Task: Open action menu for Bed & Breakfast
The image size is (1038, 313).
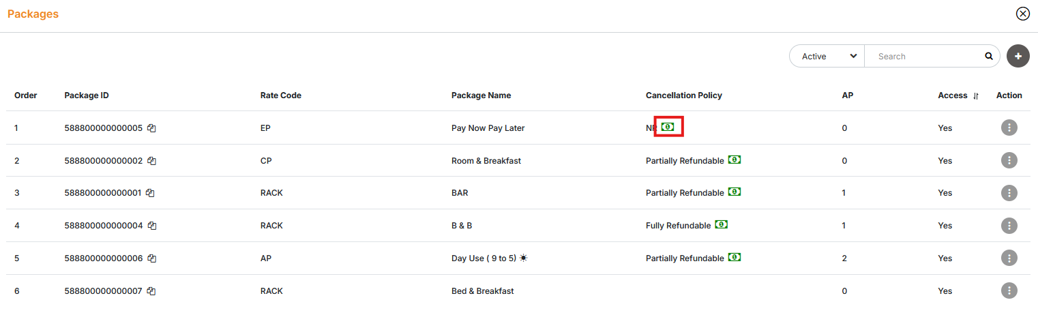Action: (x=1009, y=291)
